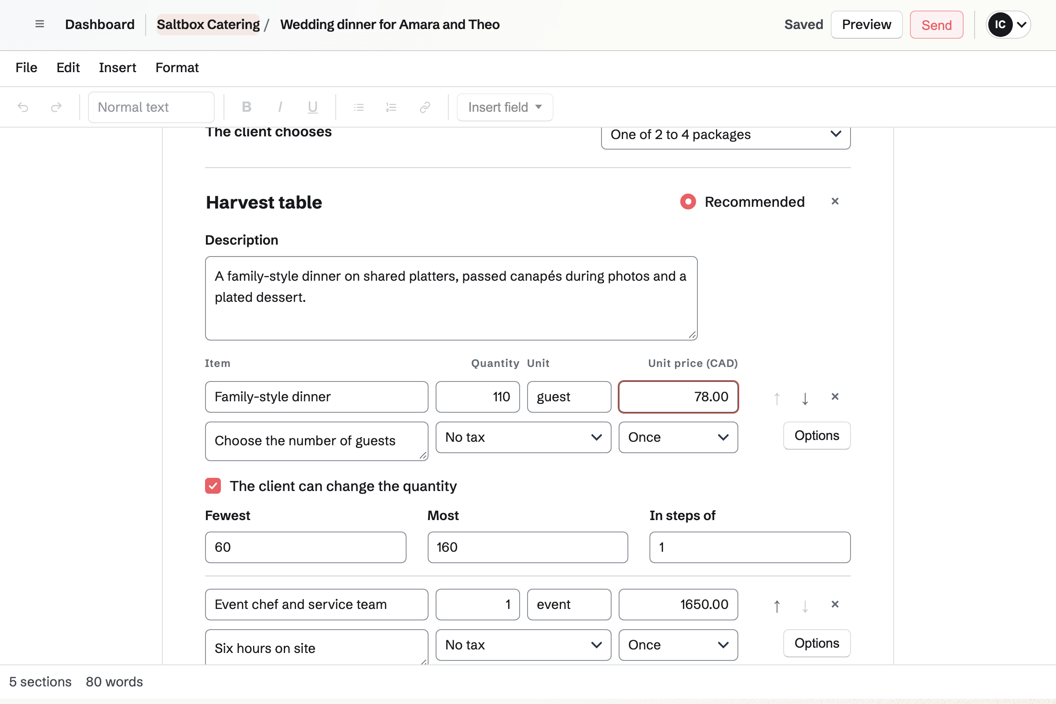Open Saltbox Catering breadcrumb
Viewport: 1056px width, 704px height.
[x=208, y=25]
